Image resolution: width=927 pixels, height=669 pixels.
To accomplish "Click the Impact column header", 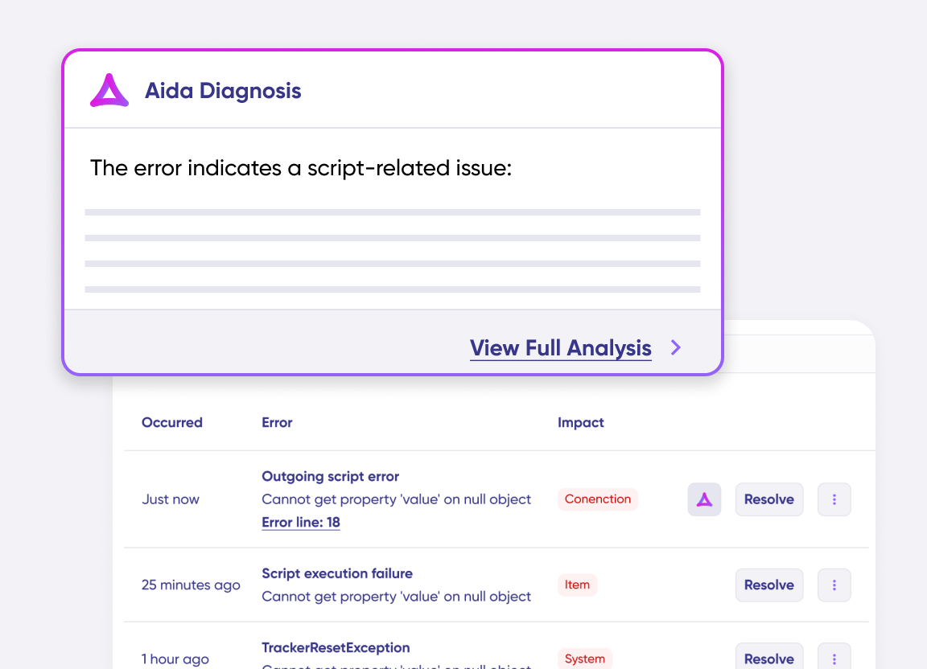I will [580, 422].
